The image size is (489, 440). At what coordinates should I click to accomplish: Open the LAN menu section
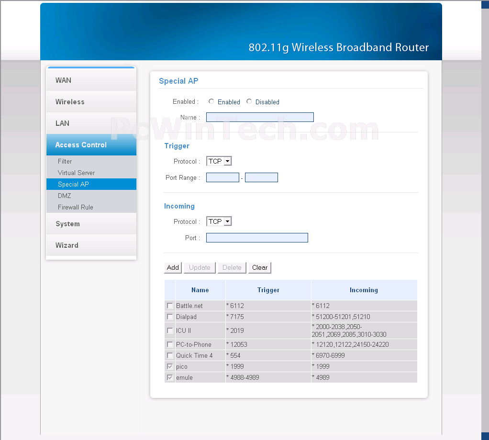pos(91,123)
